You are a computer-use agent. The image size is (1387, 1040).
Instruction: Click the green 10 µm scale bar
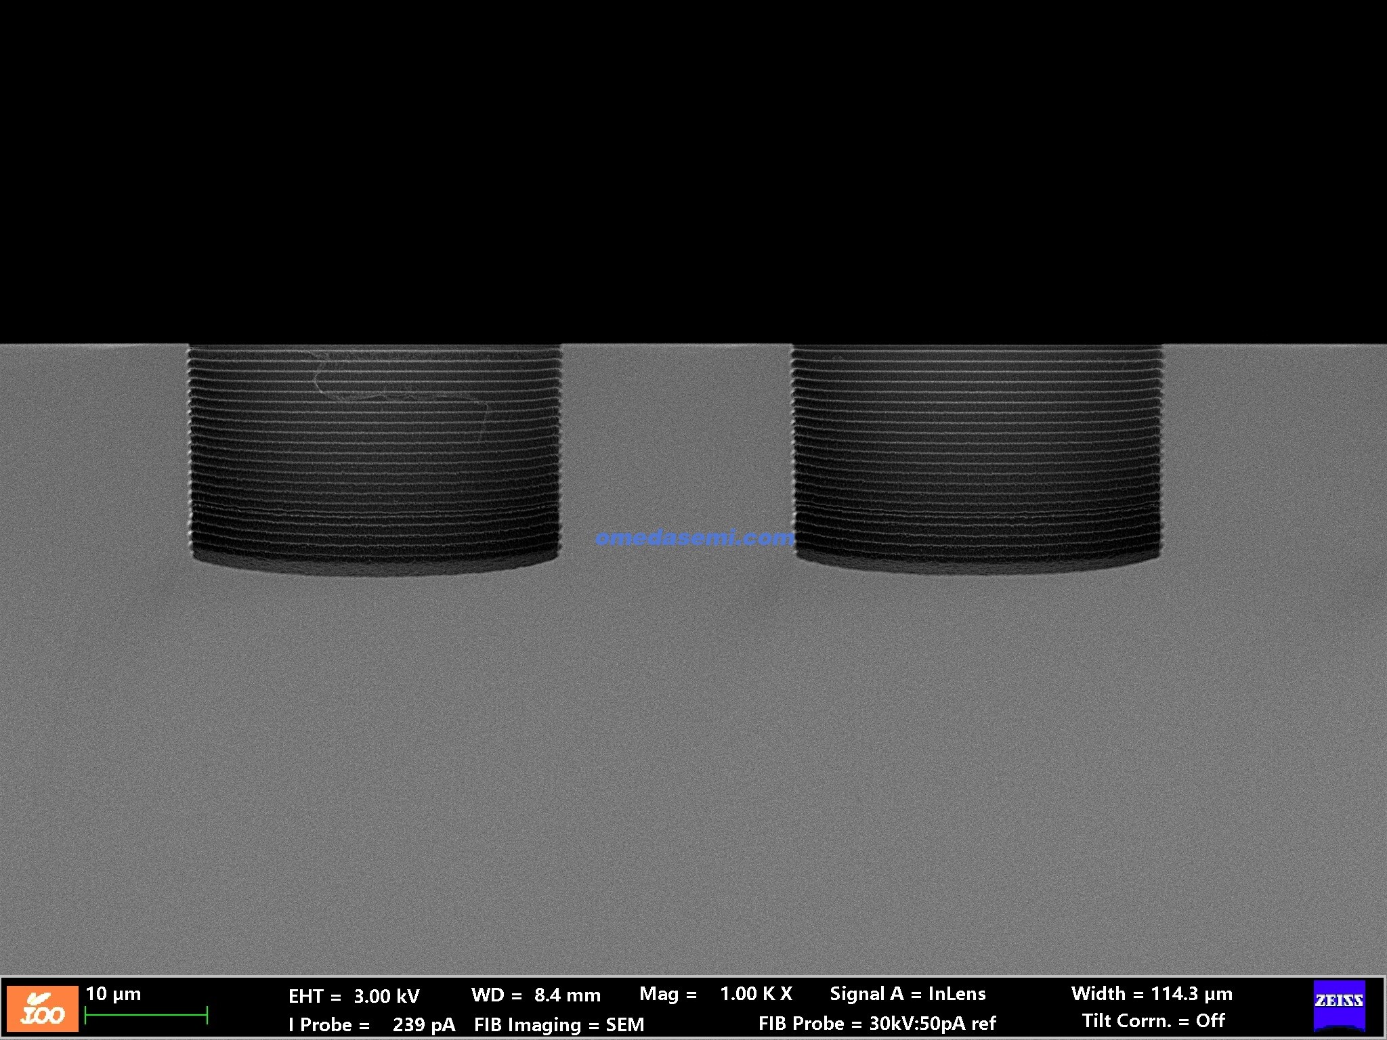coord(146,1014)
